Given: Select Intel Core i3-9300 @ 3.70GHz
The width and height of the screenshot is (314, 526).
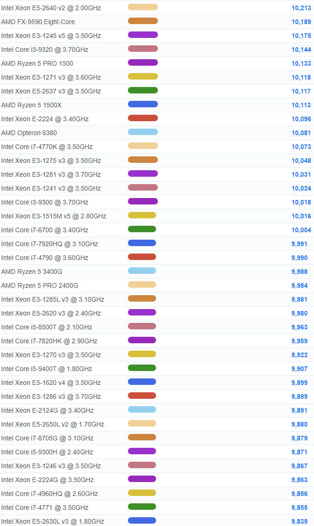Looking at the screenshot, I should [x=44, y=202].
